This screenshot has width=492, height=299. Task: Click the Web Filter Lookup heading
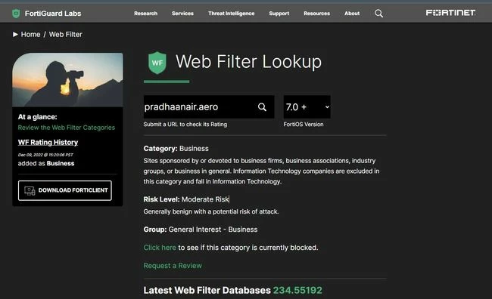[x=248, y=62]
